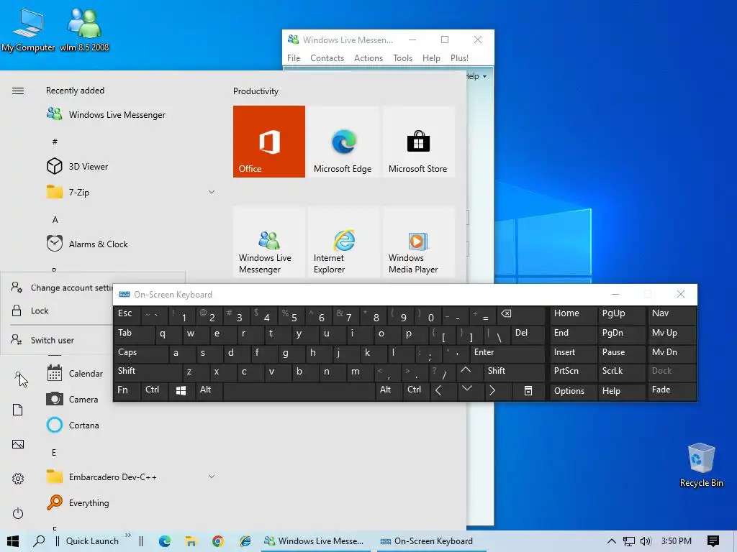Image resolution: width=737 pixels, height=552 pixels.
Task: Open Plus! menu in Messenger
Action: pos(459,57)
